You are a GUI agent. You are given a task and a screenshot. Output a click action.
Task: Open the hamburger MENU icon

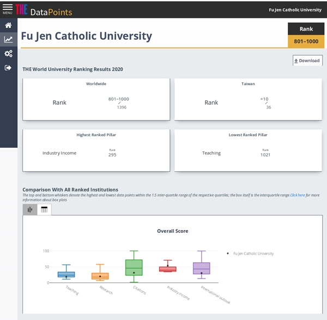click(x=8, y=9)
